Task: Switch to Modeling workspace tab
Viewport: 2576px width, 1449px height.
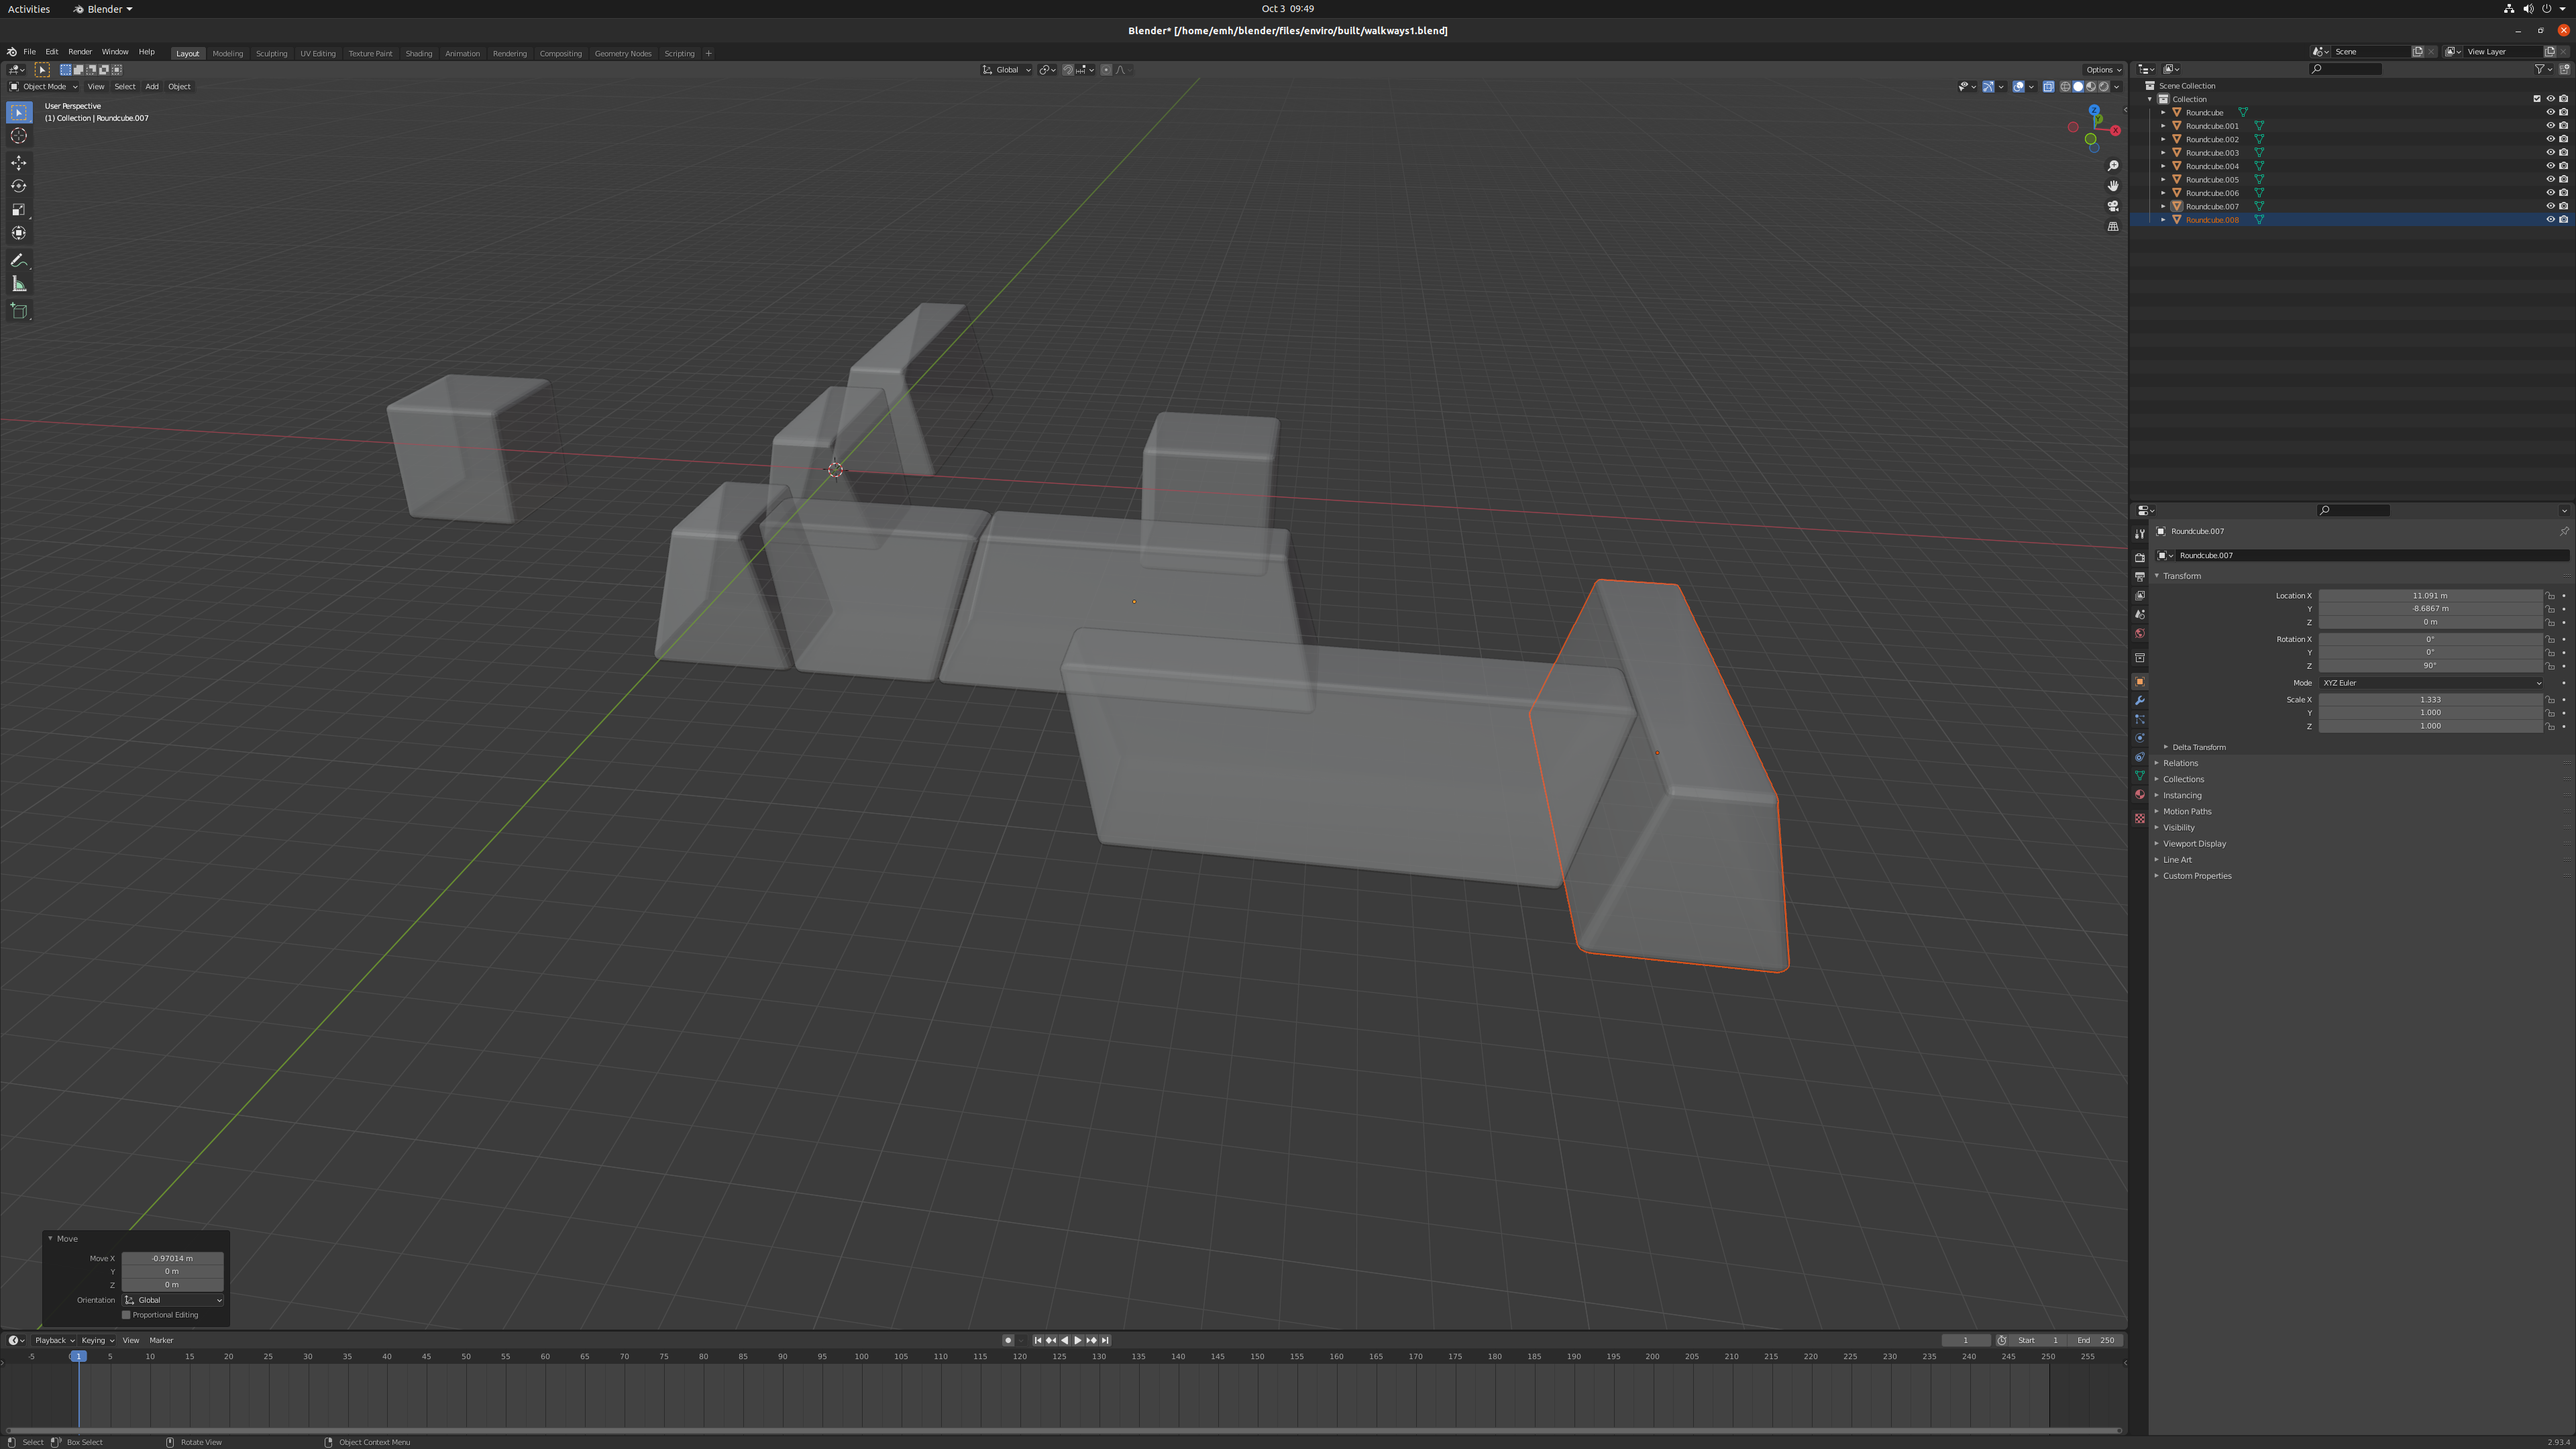Action: [228, 54]
